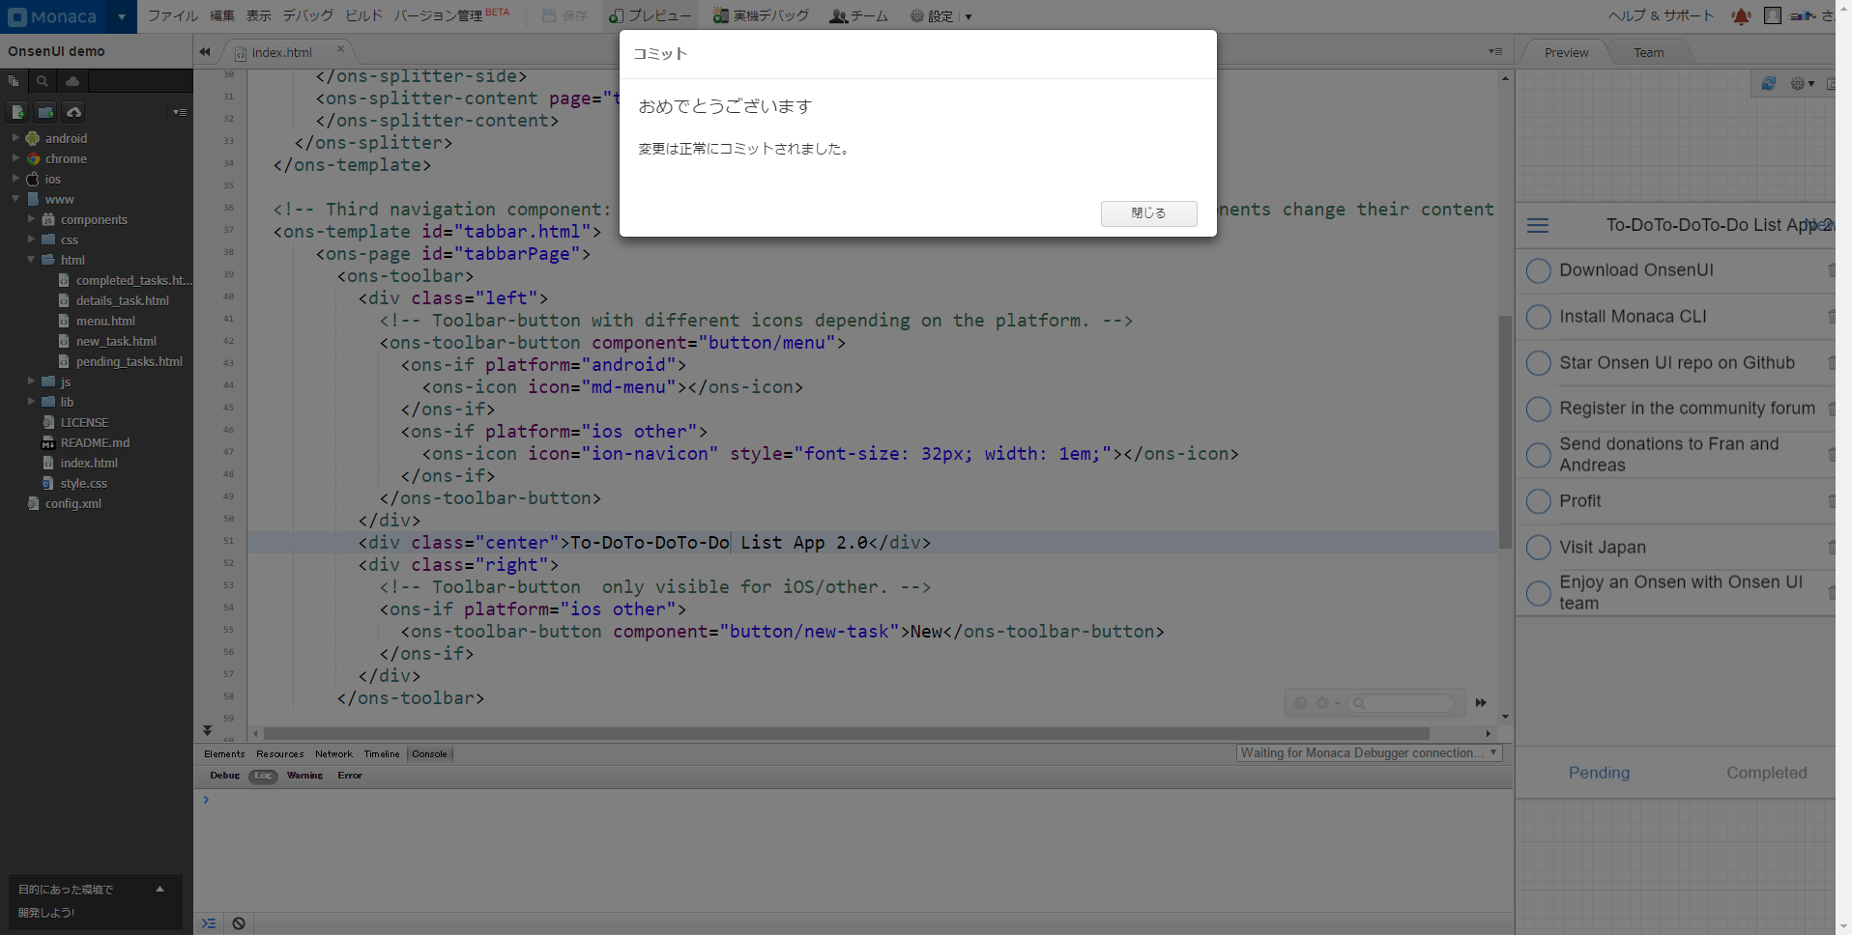Viewport: 1852px width, 935px height.
Task: Toggle the Log filter in console
Action: [263, 776]
